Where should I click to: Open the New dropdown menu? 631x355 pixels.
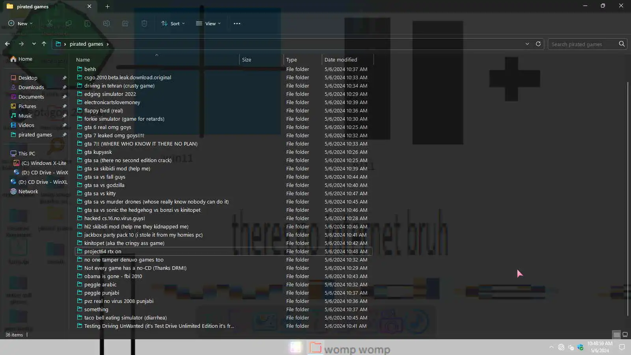(21, 24)
